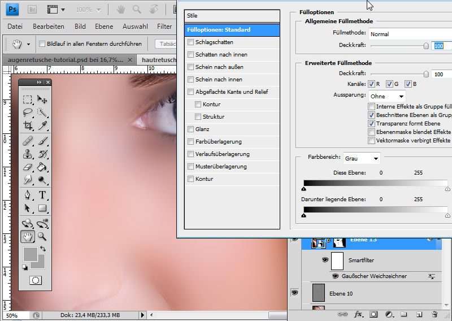The width and height of the screenshot is (452, 321).
Task: Click the delete layer trash icon
Action: pos(434,314)
